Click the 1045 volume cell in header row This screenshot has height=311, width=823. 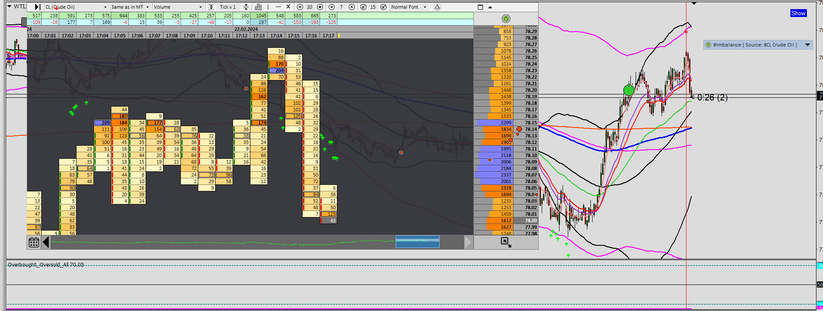pyautogui.click(x=259, y=16)
